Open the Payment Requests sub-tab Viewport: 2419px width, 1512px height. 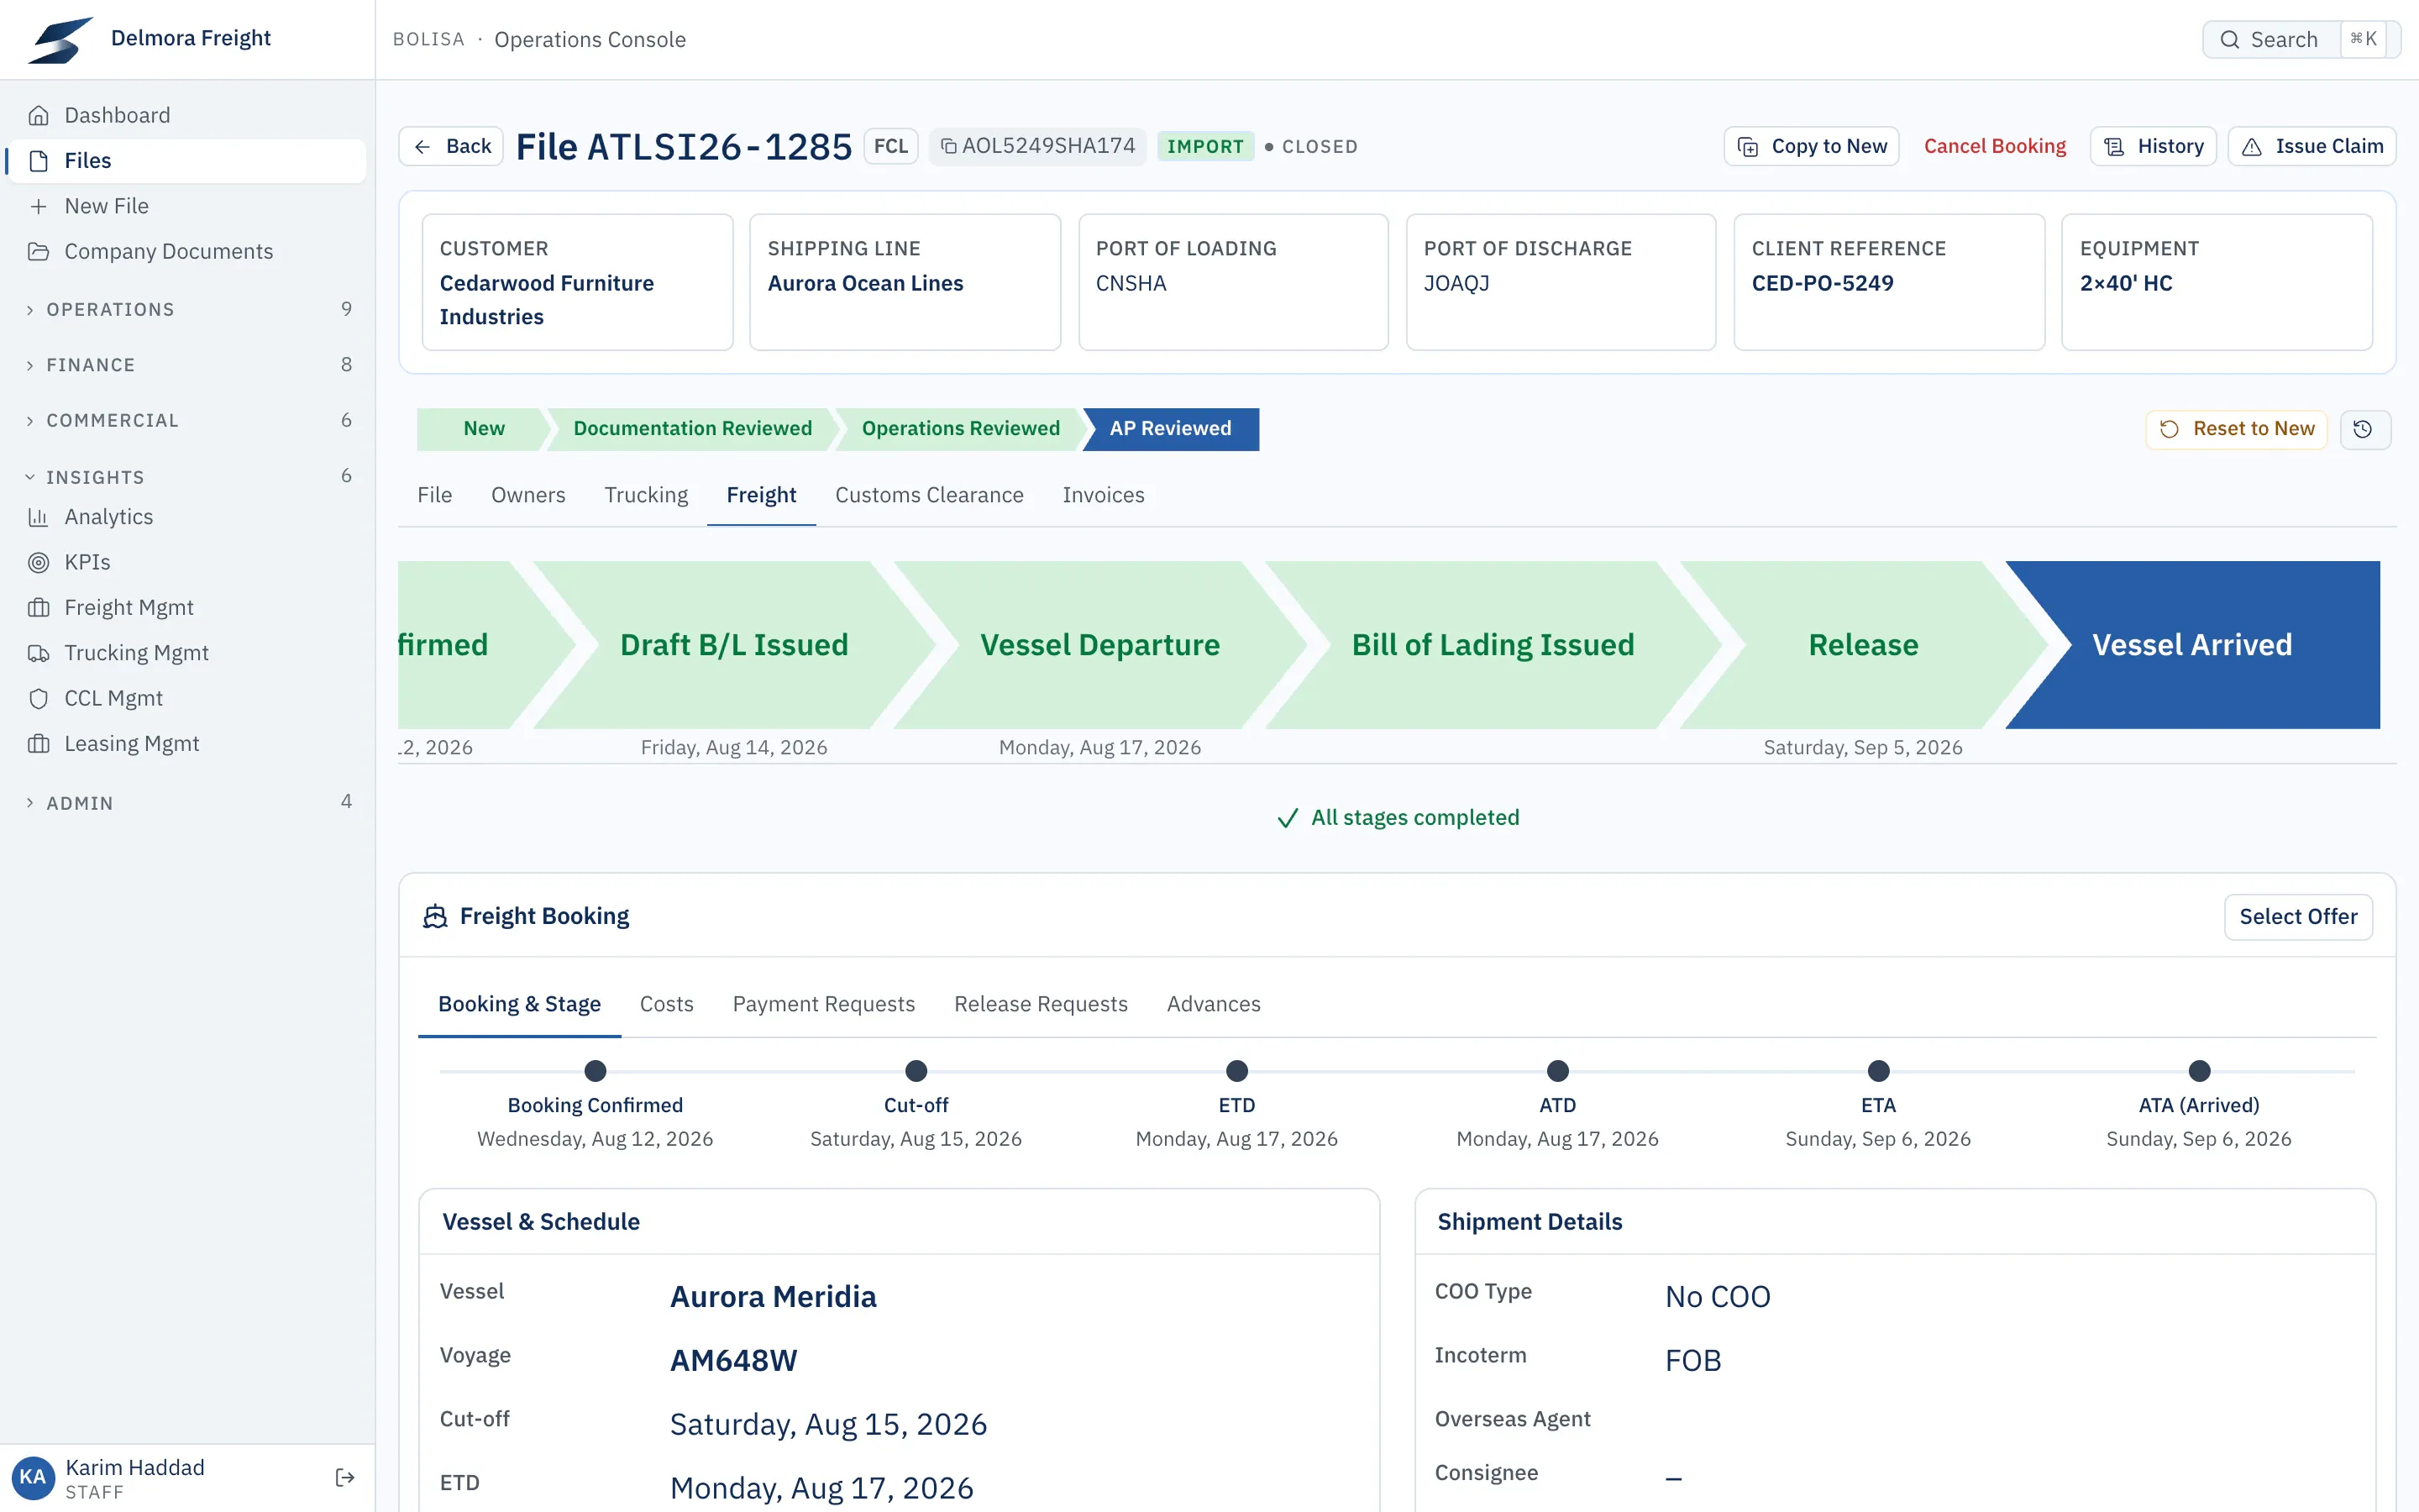point(822,1004)
